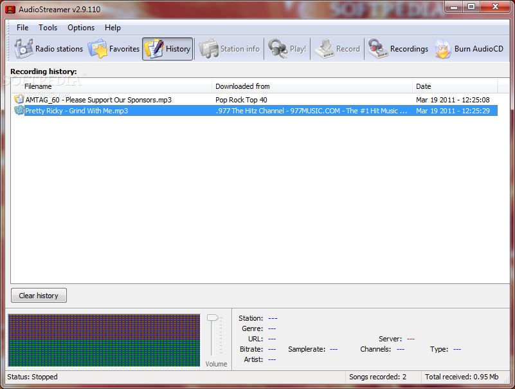Image resolution: width=515 pixels, height=389 pixels.
Task: Click the date Mar 19 2011 - 12:25:29
Action: pyautogui.click(x=453, y=111)
